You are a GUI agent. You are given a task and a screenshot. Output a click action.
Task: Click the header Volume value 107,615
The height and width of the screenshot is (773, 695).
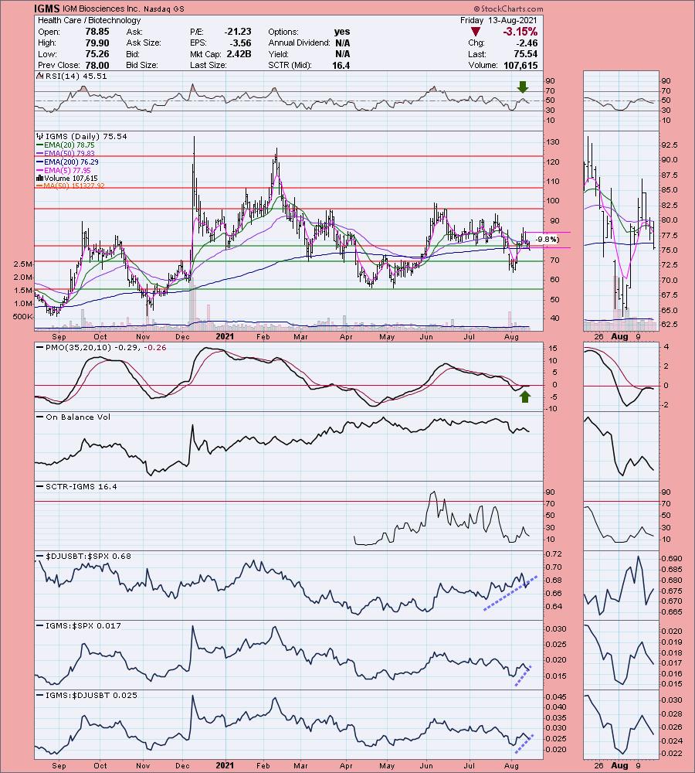(520, 65)
